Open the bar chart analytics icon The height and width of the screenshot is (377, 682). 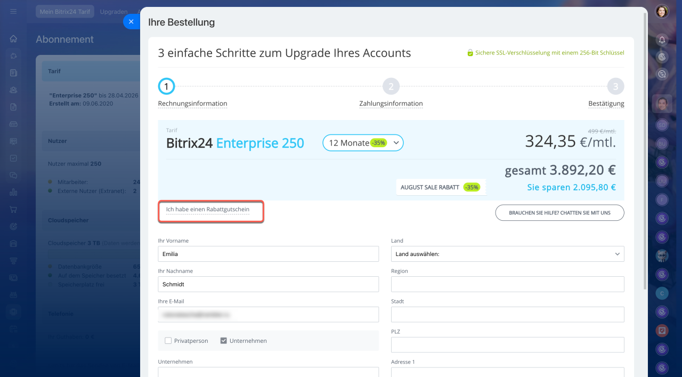13,192
